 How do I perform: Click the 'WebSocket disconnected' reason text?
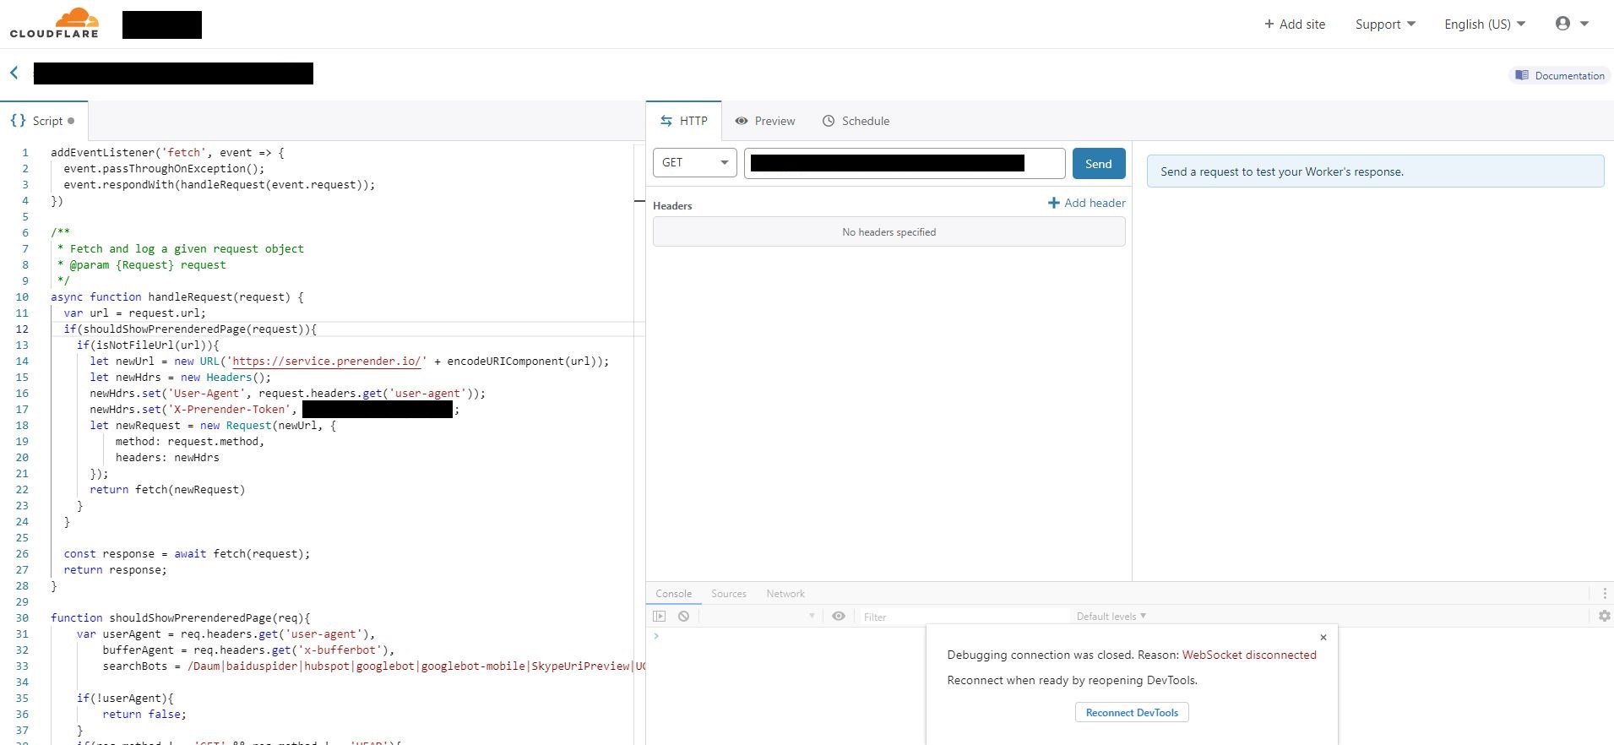[x=1249, y=655]
